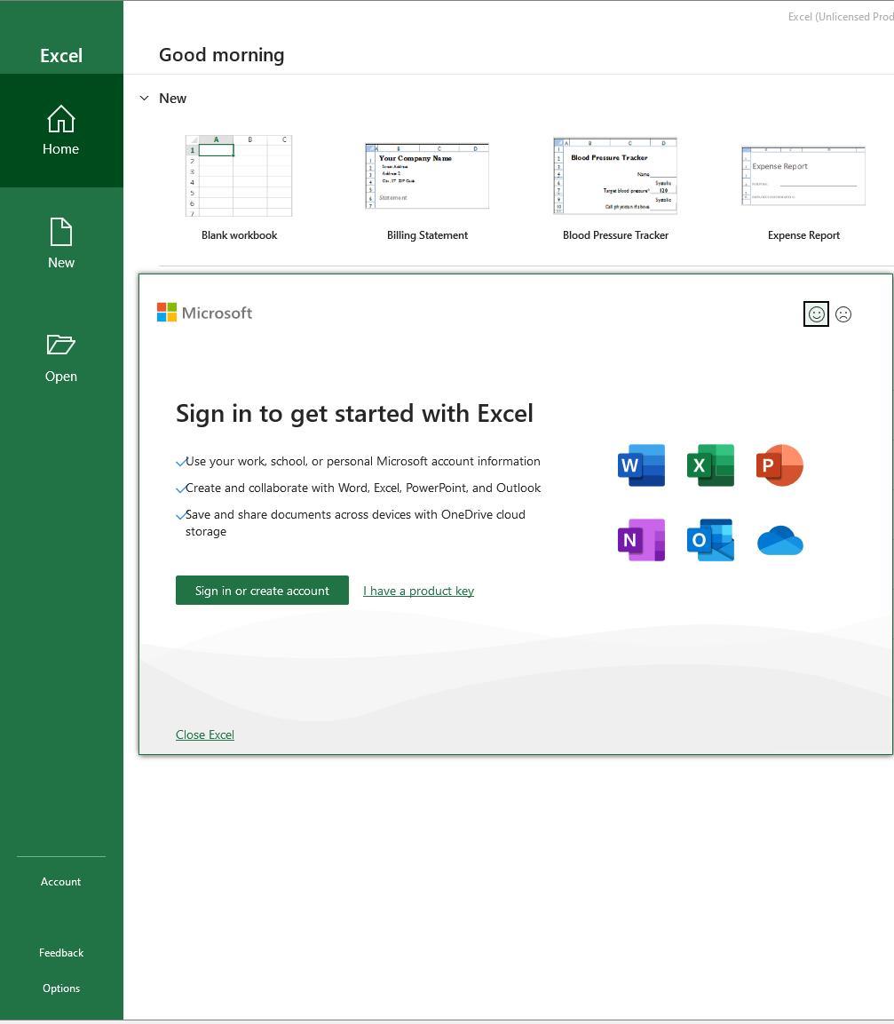This screenshot has width=894, height=1024.
Task: Click the Excel app icon in dialog
Action: 710,465
